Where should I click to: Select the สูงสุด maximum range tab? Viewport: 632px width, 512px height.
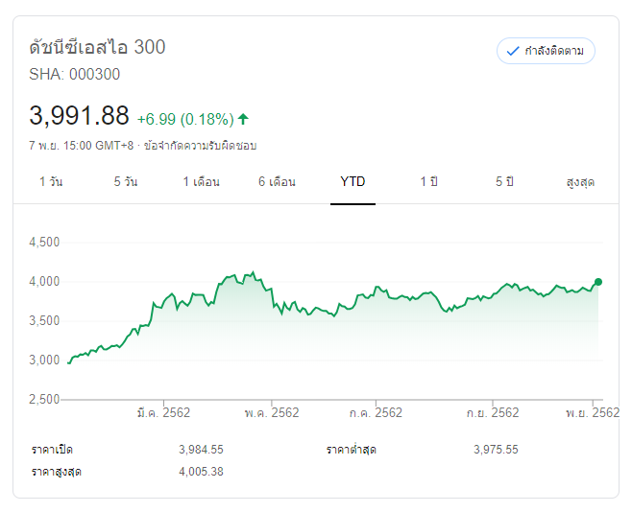tap(580, 182)
